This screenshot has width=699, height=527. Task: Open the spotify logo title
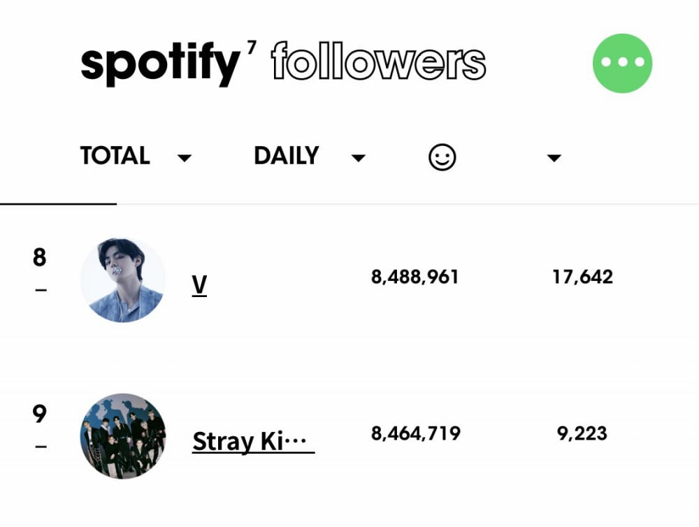161,64
